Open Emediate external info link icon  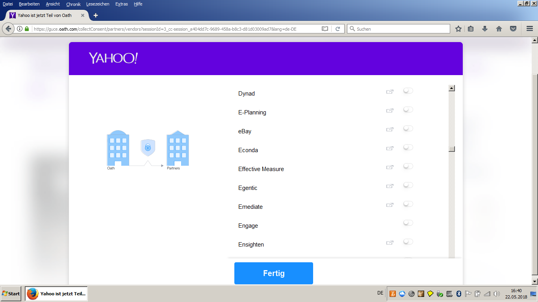[x=390, y=205]
